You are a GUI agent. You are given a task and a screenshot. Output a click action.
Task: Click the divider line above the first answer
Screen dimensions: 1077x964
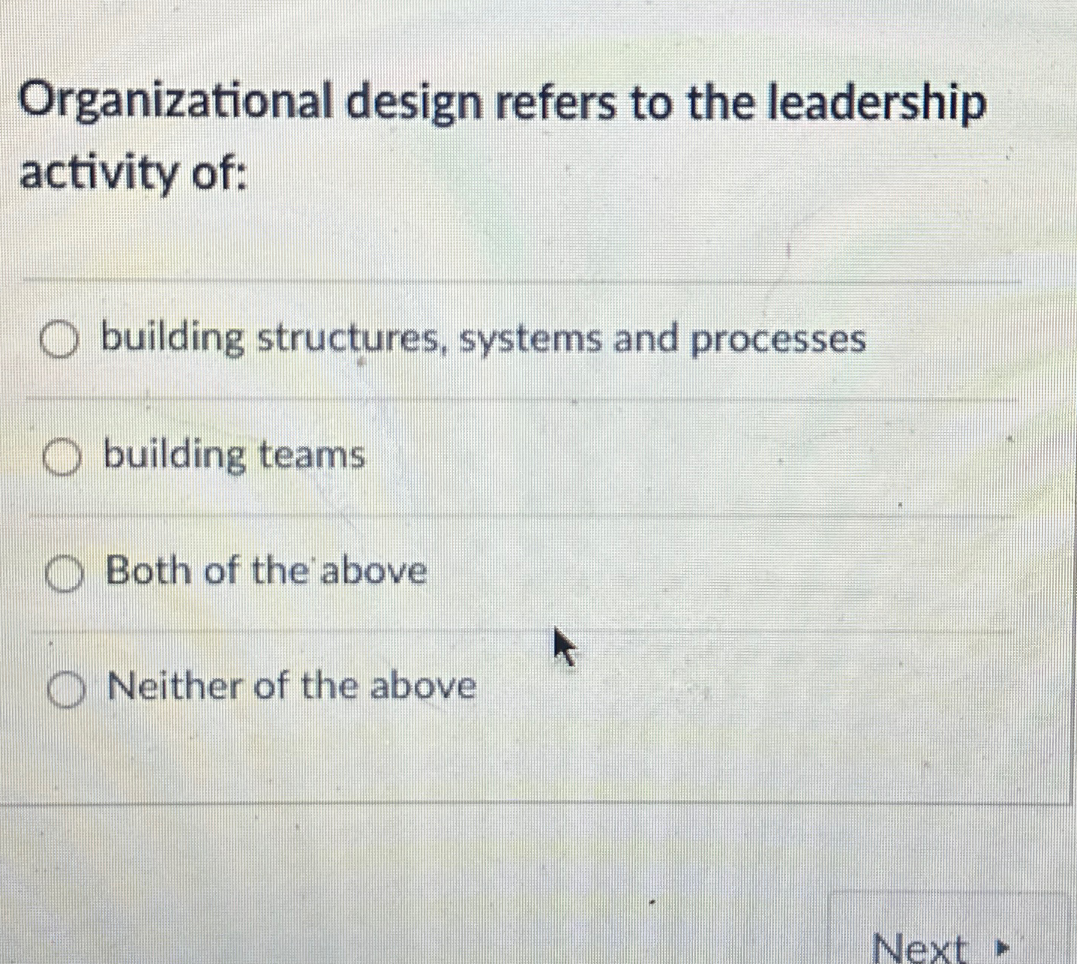tap(523, 281)
